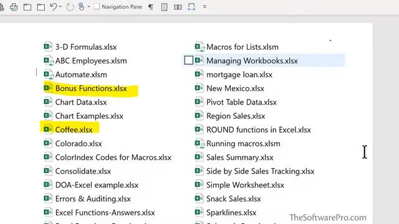This screenshot has width=399, height=224.
Task: Click the 3-D Formulas.xlsx file icon
Action: tap(48, 47)
